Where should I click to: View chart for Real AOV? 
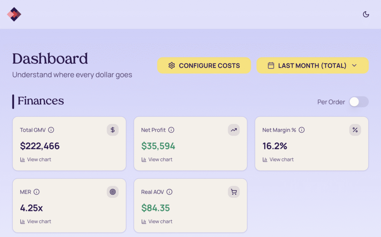point(157,221)
